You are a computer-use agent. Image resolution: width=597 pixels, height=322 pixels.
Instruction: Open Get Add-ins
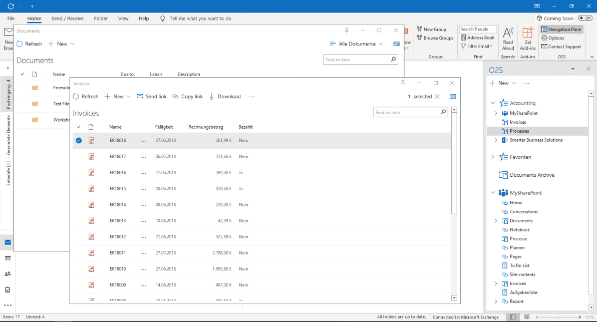[x=528, y=39]
